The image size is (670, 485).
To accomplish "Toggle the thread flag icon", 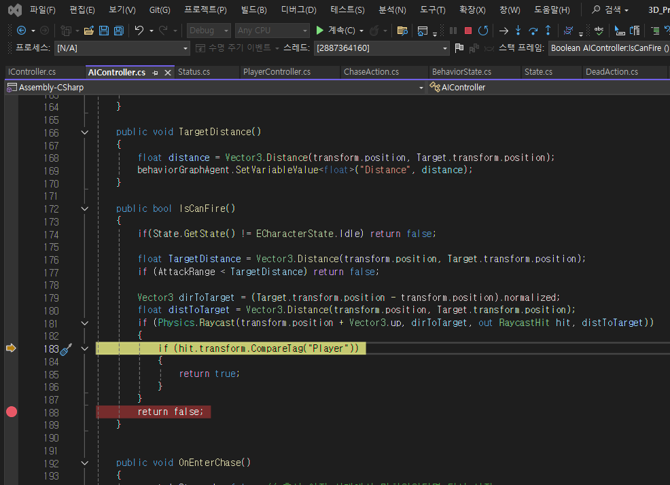I will coord(459,48).
